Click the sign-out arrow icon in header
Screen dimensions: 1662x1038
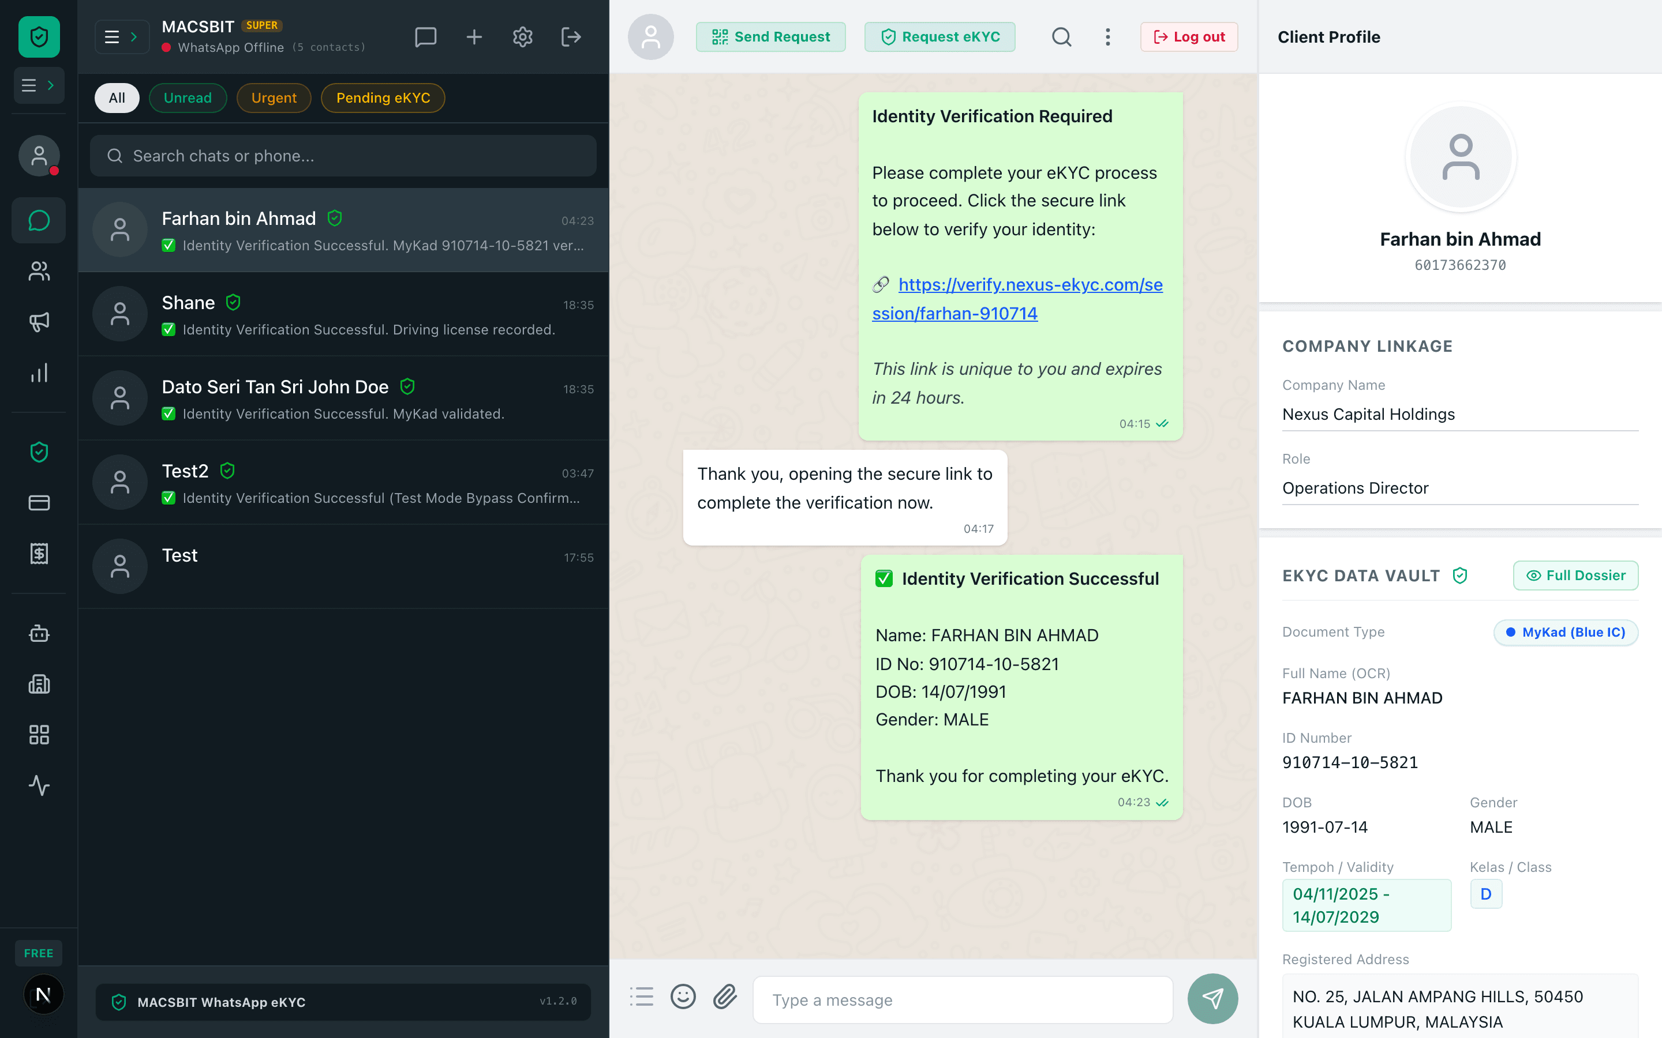[x=571, y=37]
